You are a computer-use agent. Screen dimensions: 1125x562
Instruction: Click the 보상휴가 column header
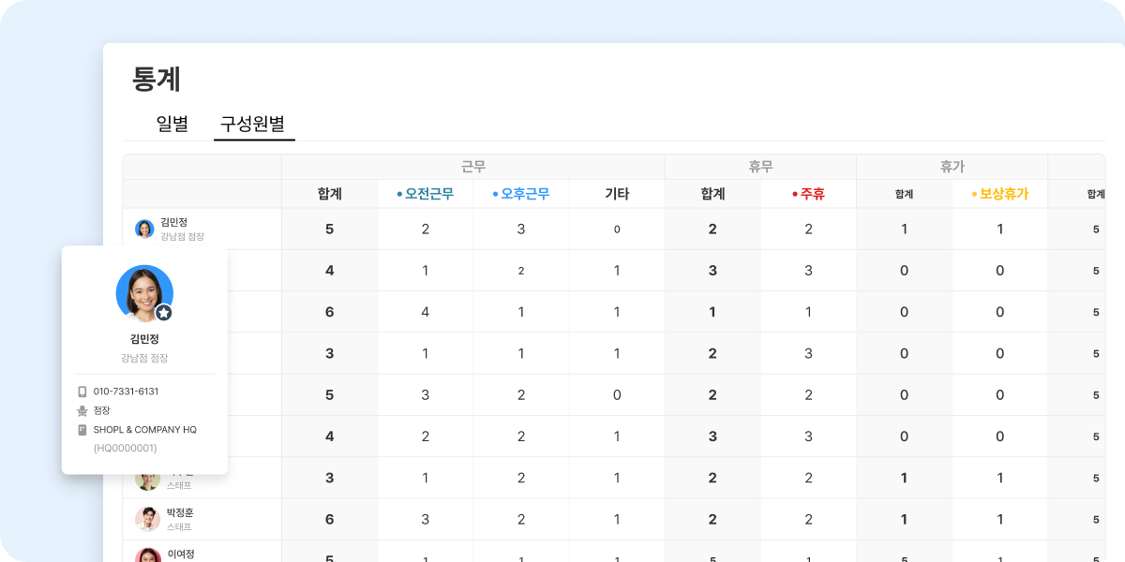click(x=999, y=194)
